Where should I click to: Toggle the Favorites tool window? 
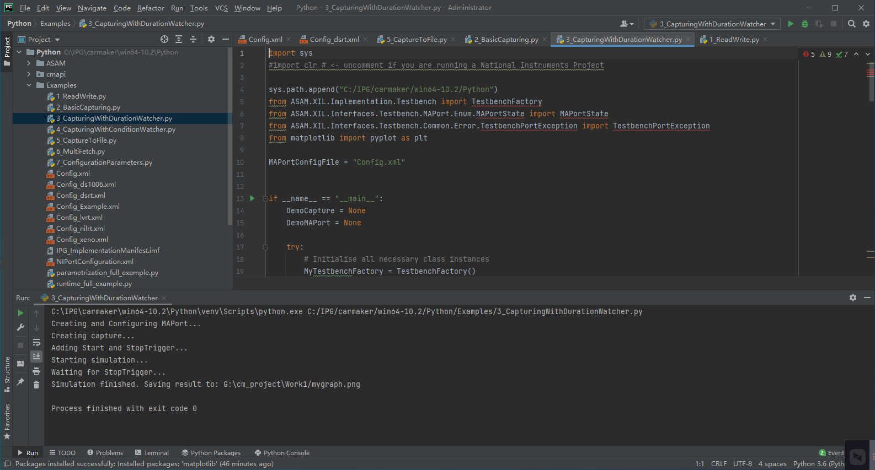coord(7,422)
